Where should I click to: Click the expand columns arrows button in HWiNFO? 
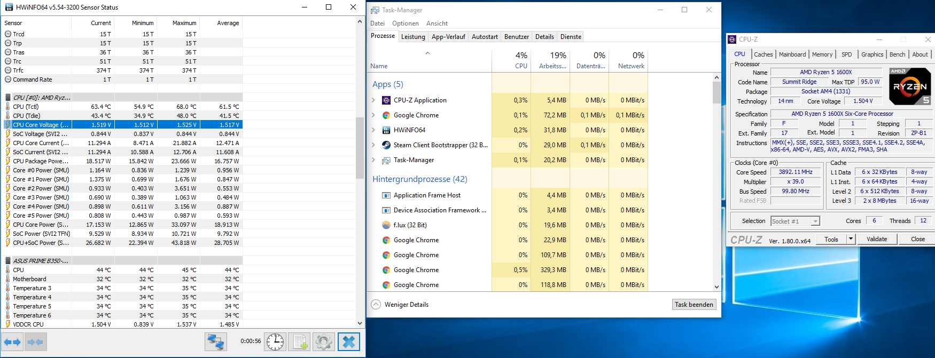click(12, 342)
